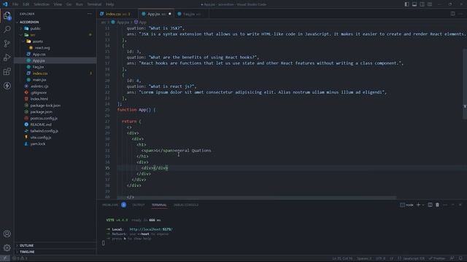Collapse the src folder
Image resolution: width=467 pixels, height=262 pixels.
click(32, 35)
